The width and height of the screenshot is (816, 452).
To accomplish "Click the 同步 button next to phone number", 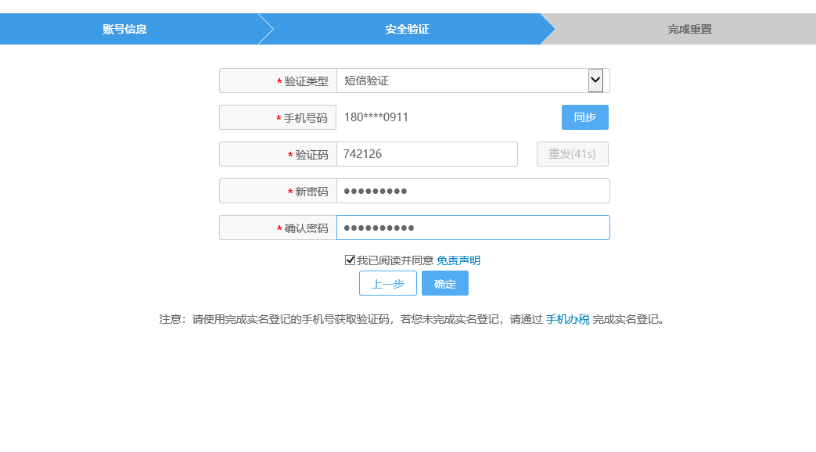I will 585,117.
